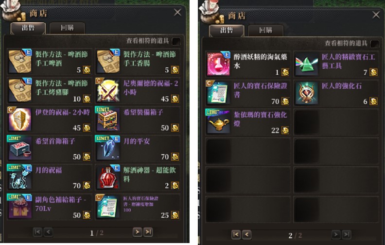Image resolution: width=385 pixels, height=245 pixels.
Task: Click the 匠人的精緻寶石工藝工具 prism icon
Action: click(x=307, y=64)
